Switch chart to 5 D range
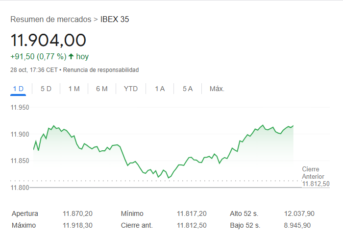This screenshot has width=343, height=235. [x=46, y=89]
